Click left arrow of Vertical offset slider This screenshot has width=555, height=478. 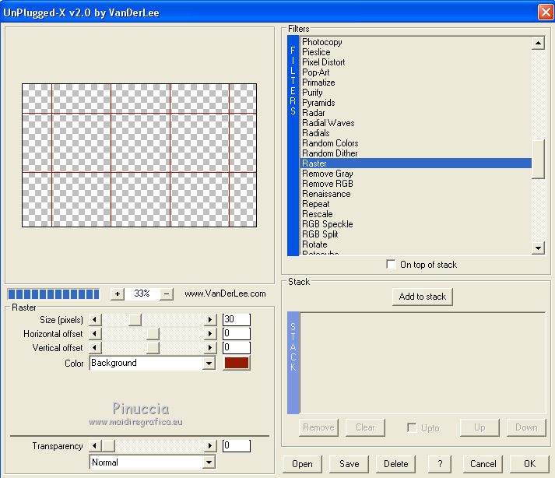pos(95,348)
